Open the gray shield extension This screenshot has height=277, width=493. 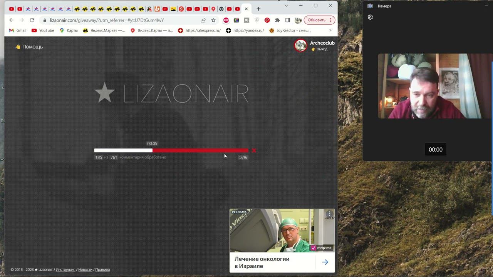(257, 20)
